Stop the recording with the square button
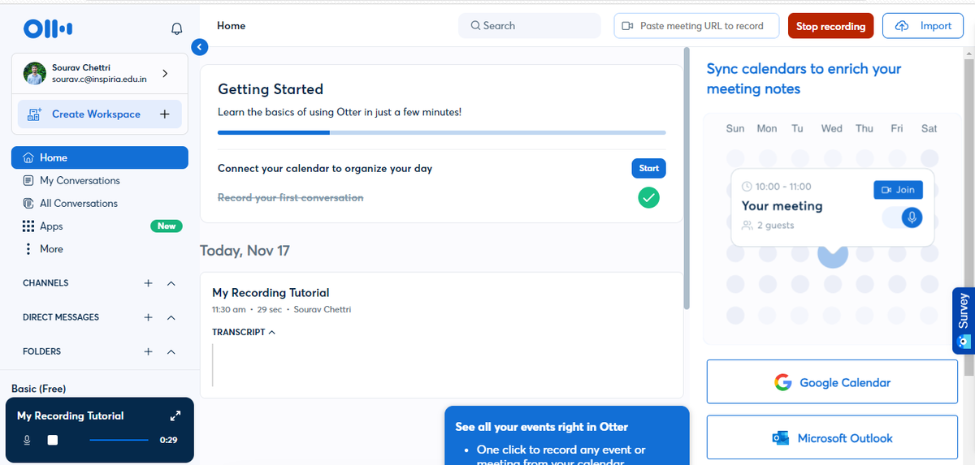 pyautogui.click(x=53, y=440)
